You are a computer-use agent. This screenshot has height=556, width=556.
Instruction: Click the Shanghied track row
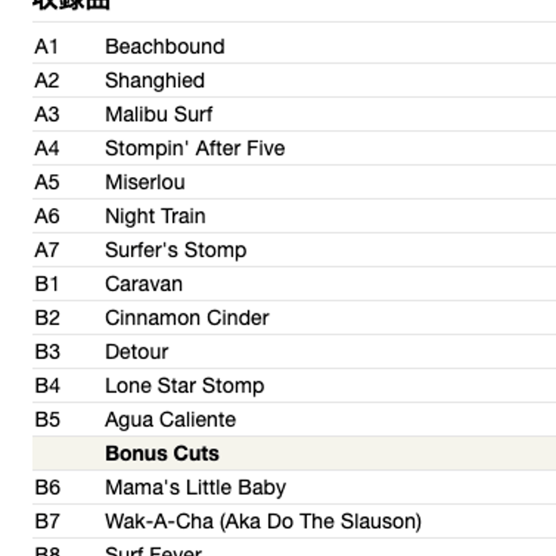pos(294,80)
